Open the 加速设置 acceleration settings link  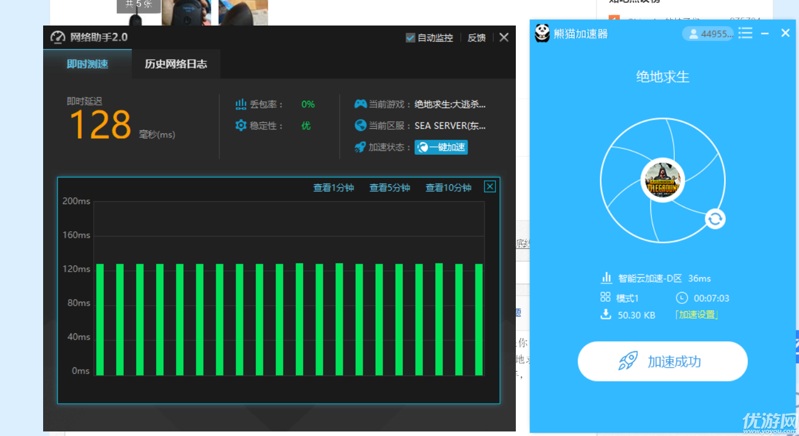click(x=697, y=315)
